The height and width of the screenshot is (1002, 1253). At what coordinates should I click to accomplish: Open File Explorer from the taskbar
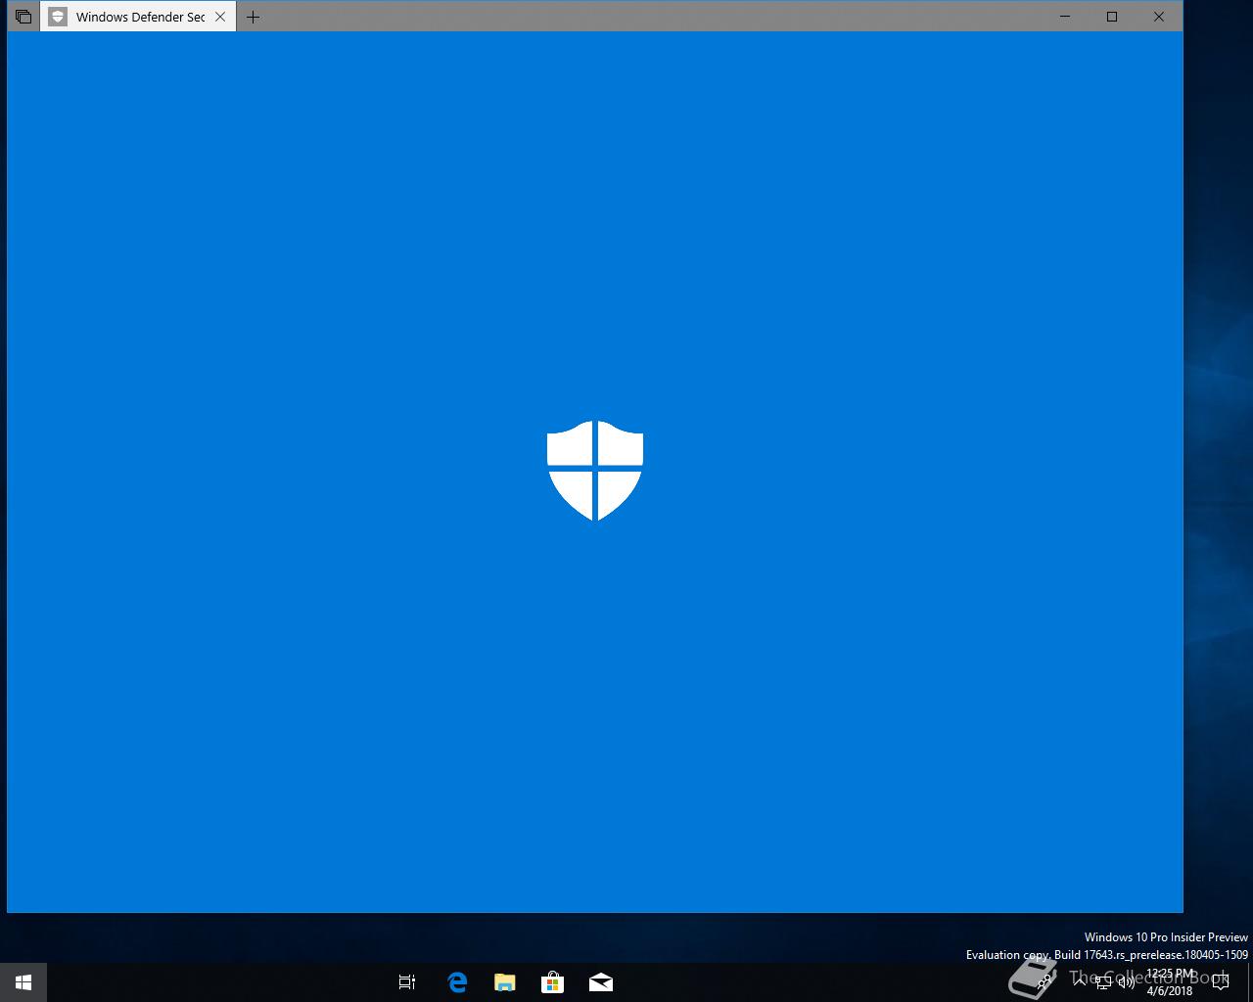tap(505, 982)
